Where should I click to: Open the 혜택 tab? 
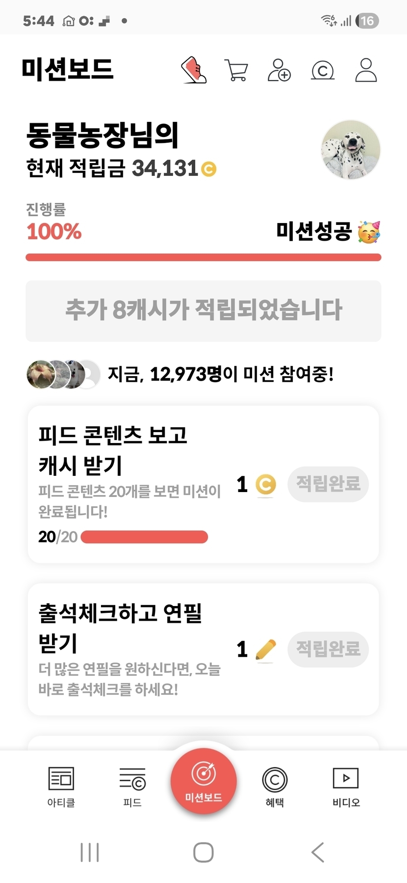click(x=275, y=787)
